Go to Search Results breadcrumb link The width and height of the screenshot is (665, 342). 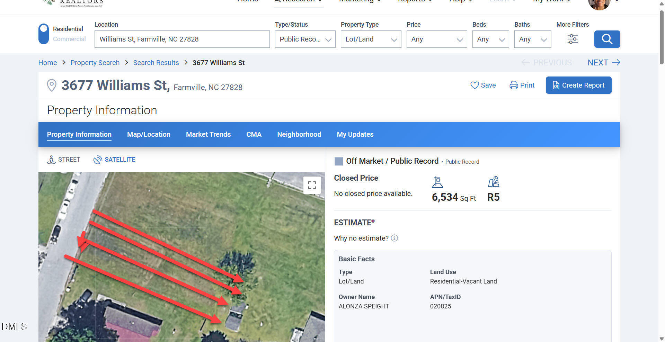pyautogui.click(x=156, y=63)
